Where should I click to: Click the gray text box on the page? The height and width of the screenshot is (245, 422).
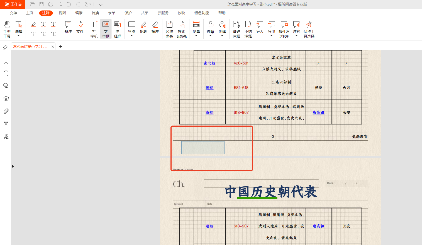point(203,148)
